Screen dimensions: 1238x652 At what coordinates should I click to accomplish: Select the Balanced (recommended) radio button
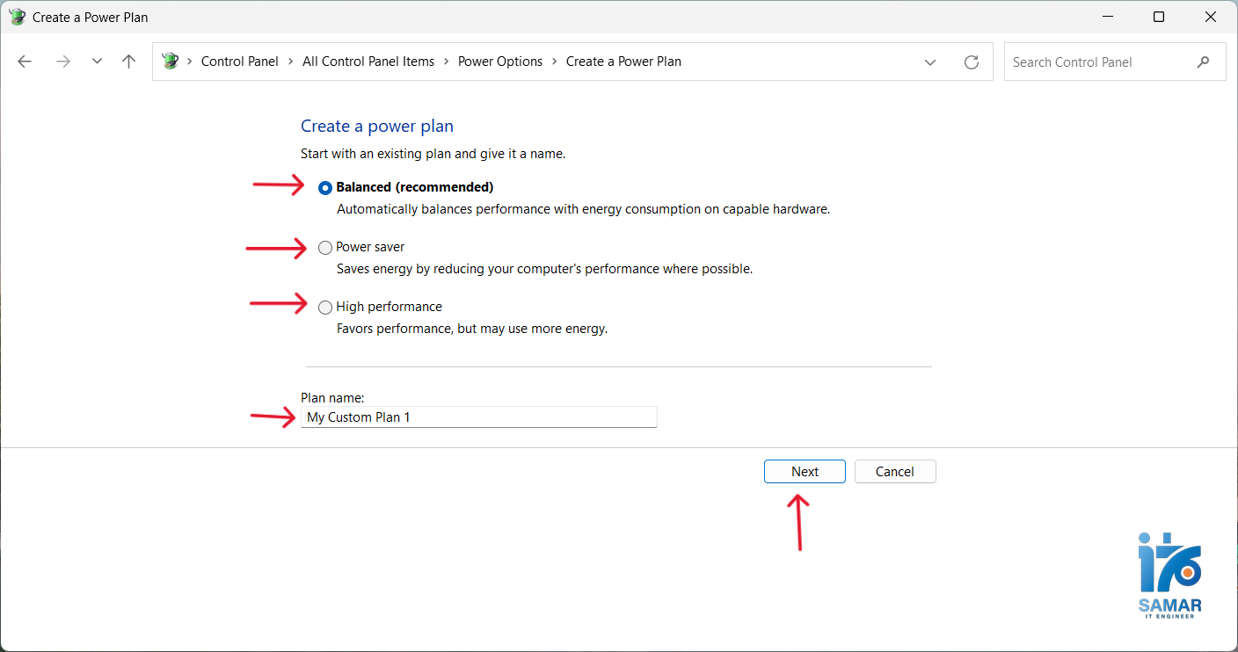[325, 188]
